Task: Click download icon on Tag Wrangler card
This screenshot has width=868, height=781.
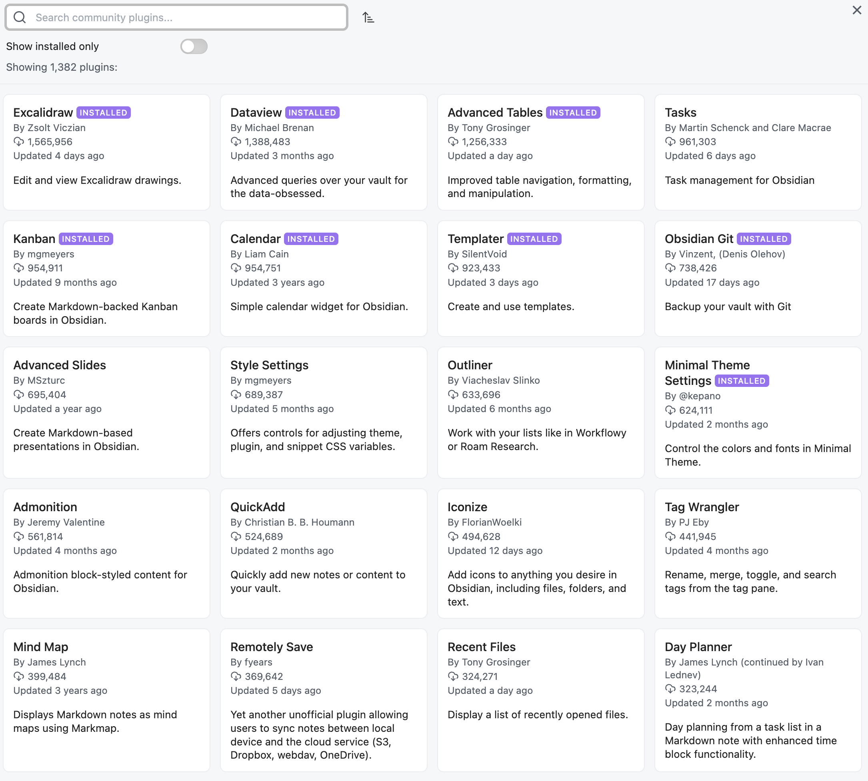Action: (x=670, y=537)
